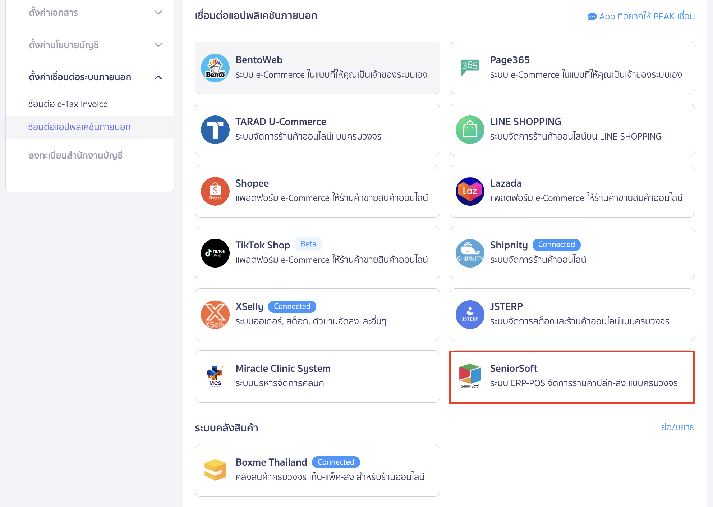Click the Boxme Thailand yellow box icon
713x507 pixels.
click(215, 470)
